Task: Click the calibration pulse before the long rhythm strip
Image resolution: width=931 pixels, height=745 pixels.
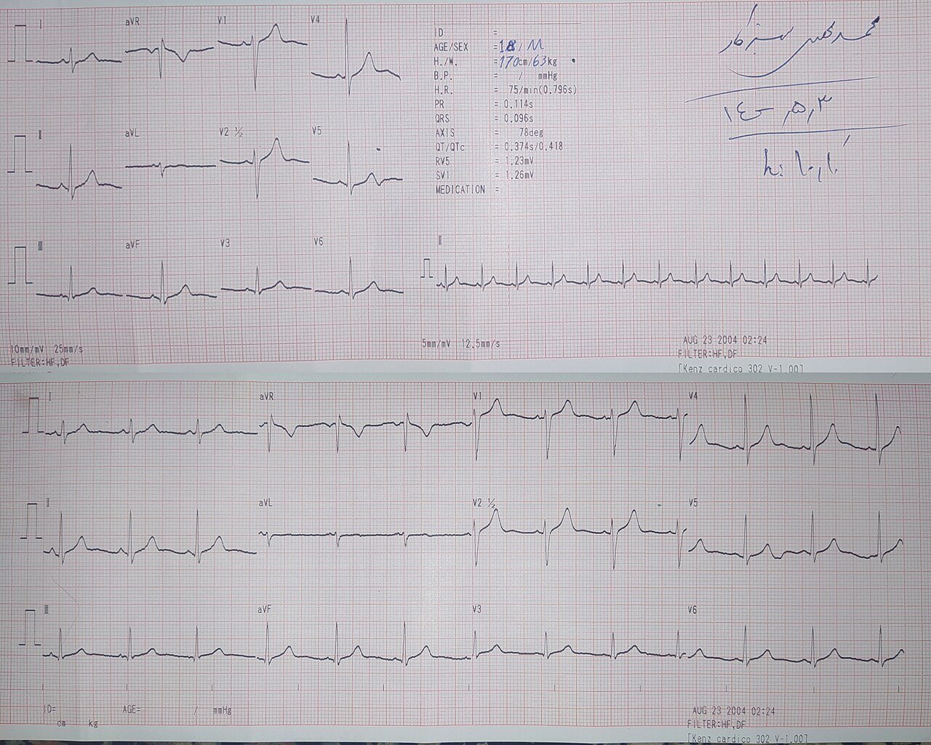Action: [427, 270]
